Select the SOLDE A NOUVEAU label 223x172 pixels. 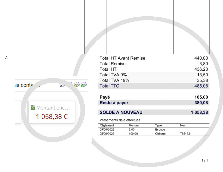[x=121, y=112]
